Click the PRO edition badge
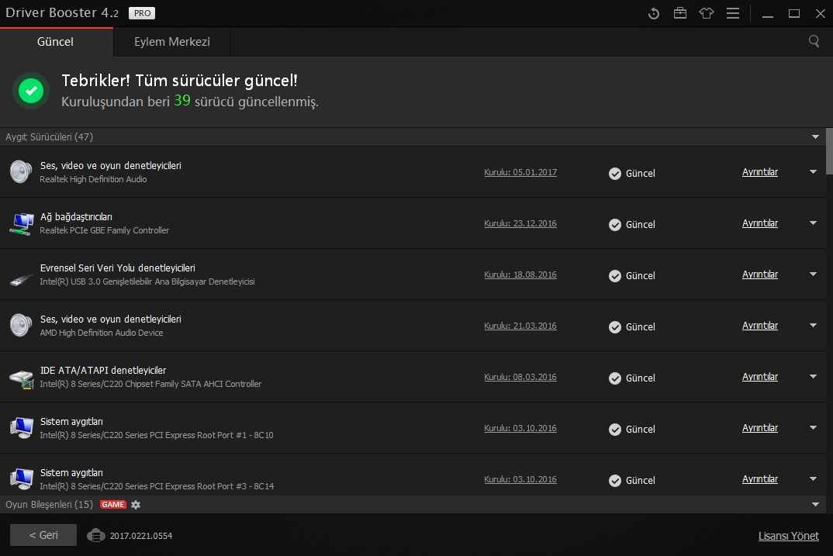This screenshot has height=556, width=833. coord(142,13)
